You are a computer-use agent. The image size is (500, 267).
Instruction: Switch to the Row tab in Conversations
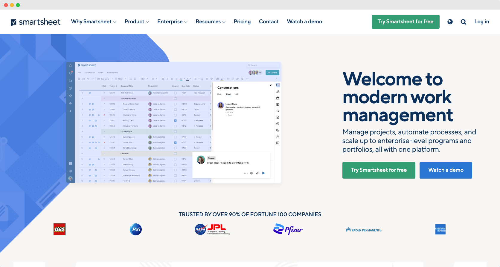(x=219, y=94)
